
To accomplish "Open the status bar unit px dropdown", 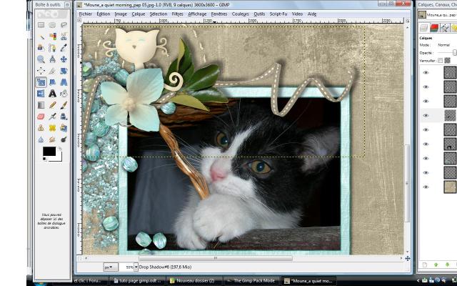I will 111,267.
